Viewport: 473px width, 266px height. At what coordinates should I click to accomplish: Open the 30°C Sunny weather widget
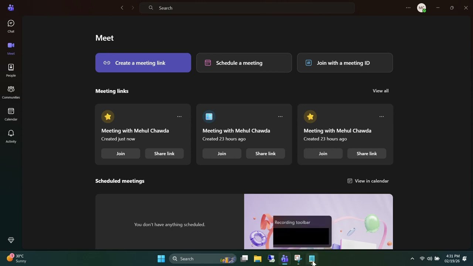pos(17,258)
